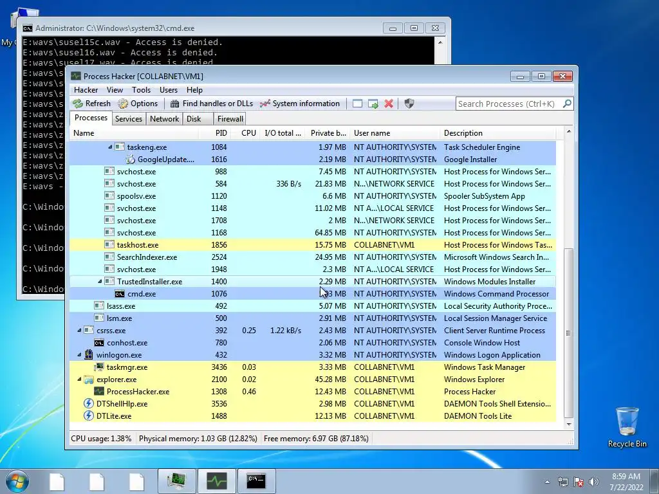Open the Users menu
The height and width of the screenshot is (494, 659).
coord(169,90)
